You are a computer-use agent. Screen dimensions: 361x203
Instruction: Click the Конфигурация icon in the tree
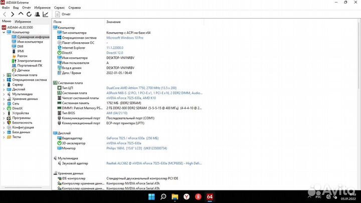(x=9, y=128)
